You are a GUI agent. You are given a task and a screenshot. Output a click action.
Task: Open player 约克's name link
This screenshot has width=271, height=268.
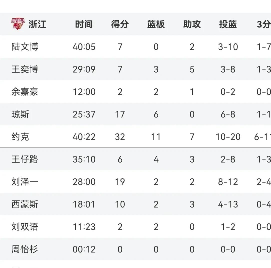[x=20, y=137]
